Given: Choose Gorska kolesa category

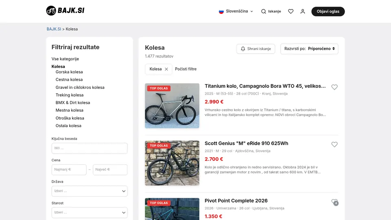Looking at the screenshot, I should pos(69,72).
